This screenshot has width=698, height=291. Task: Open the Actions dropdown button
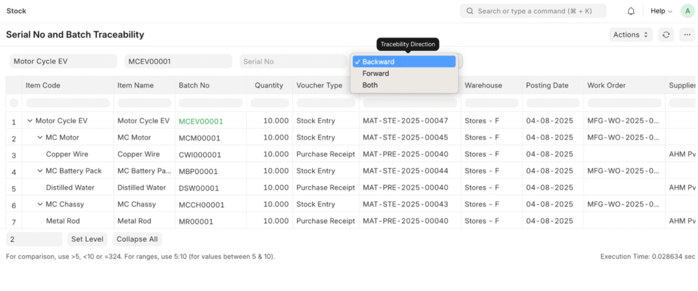(631, 35)
